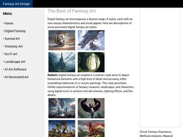Open the Surreal Art menu item
Viewport: 183px width, 137px height.
coord(12,39)
